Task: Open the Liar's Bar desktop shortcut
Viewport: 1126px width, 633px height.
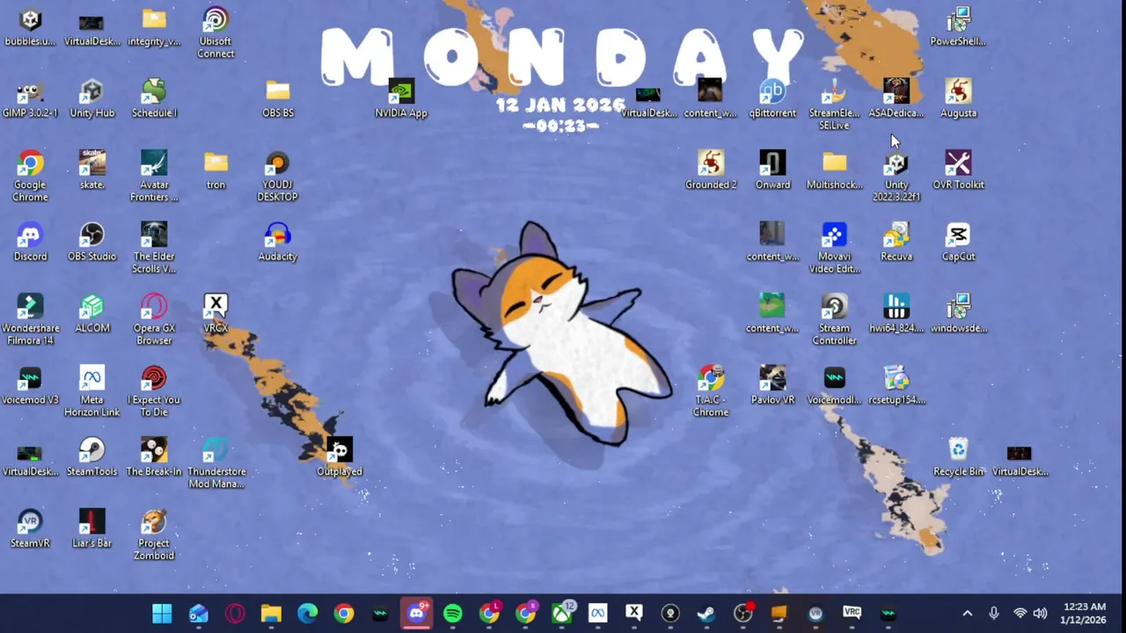Action: pos(91,528)
